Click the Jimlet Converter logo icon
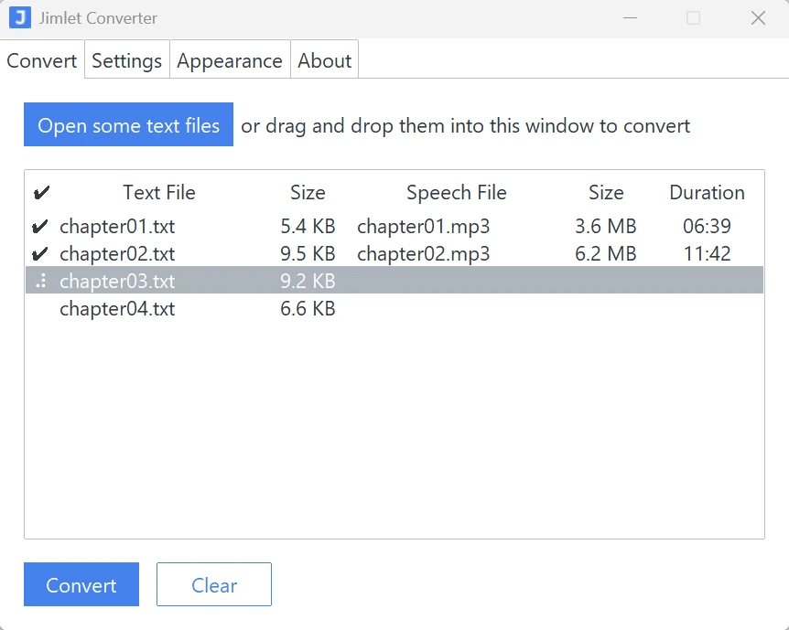The height and width of the screenshot is (630, 789). click(18, 17)
